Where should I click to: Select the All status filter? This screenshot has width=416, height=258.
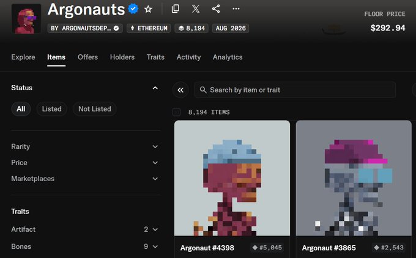click(21, 109)
